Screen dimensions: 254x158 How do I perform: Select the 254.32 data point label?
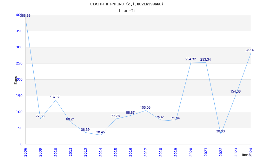pos(190,59)
